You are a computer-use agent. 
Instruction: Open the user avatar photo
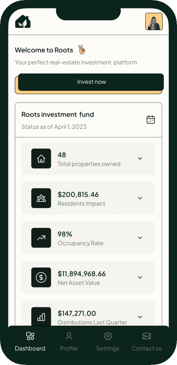click(x=154, y=21)
